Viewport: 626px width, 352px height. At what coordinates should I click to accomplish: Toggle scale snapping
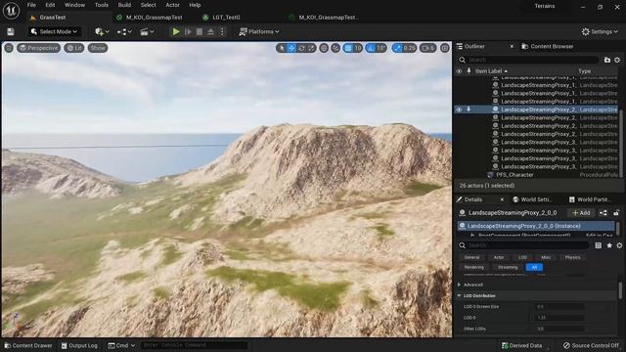tap(397, 48)
